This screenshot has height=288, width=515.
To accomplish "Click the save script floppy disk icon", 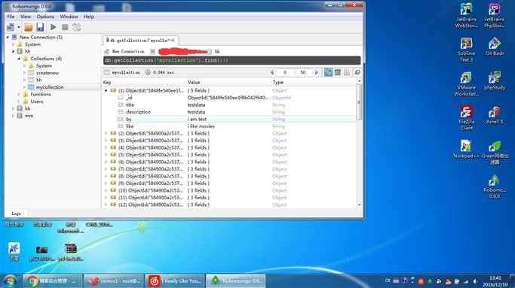I will [40, 27].
